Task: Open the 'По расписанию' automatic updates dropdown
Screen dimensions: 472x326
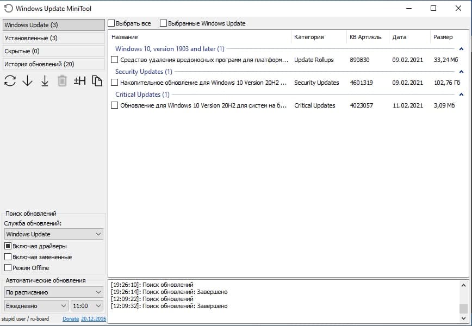Action: (x=54, y=292)
